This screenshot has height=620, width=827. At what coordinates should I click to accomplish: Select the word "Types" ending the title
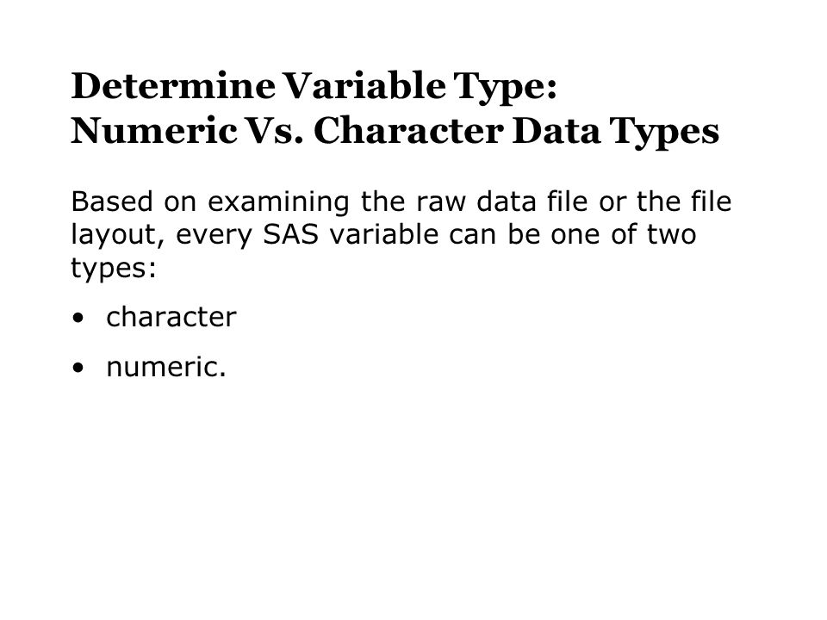point(664,133)
